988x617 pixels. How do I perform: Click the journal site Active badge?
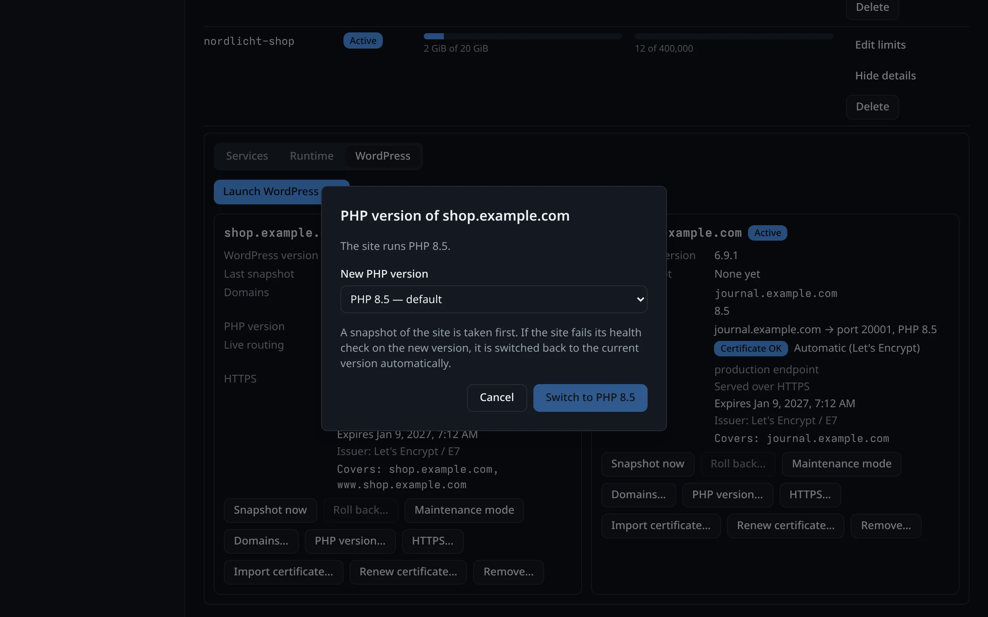click(x=767, y=233)
